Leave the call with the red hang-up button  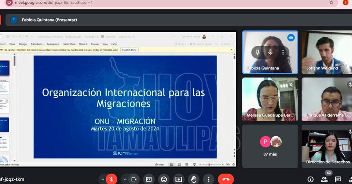tap(225, 179)
